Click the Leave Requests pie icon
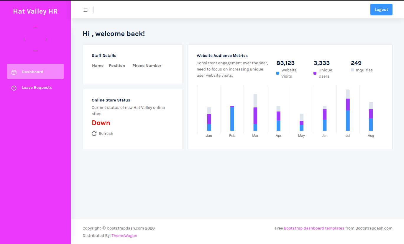 [x=14, y=88]
